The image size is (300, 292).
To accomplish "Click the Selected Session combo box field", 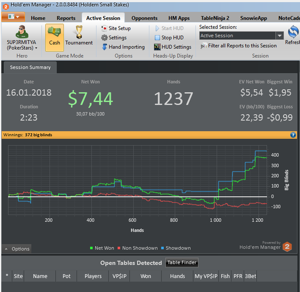I will coord(237,36).
